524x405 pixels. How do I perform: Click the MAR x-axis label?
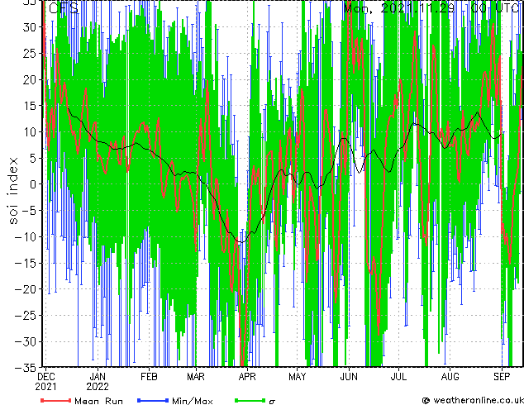[x=196, y=377]
